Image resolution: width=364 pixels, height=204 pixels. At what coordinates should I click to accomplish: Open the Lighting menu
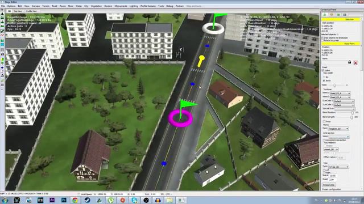134,6
